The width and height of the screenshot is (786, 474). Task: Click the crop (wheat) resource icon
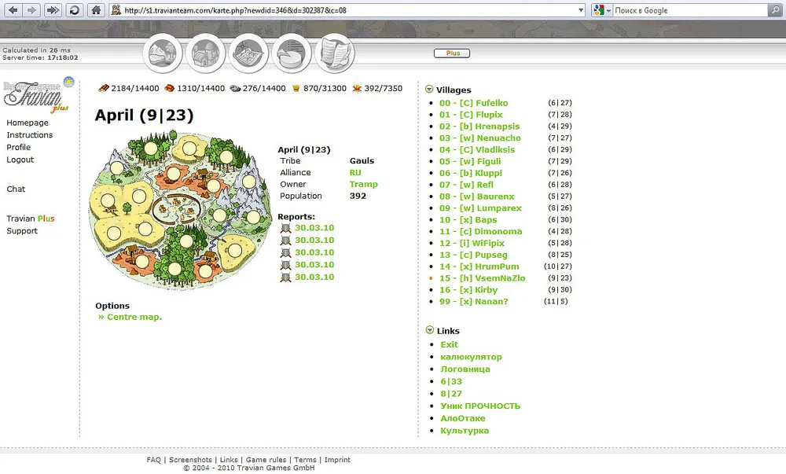tap(296, 88)
